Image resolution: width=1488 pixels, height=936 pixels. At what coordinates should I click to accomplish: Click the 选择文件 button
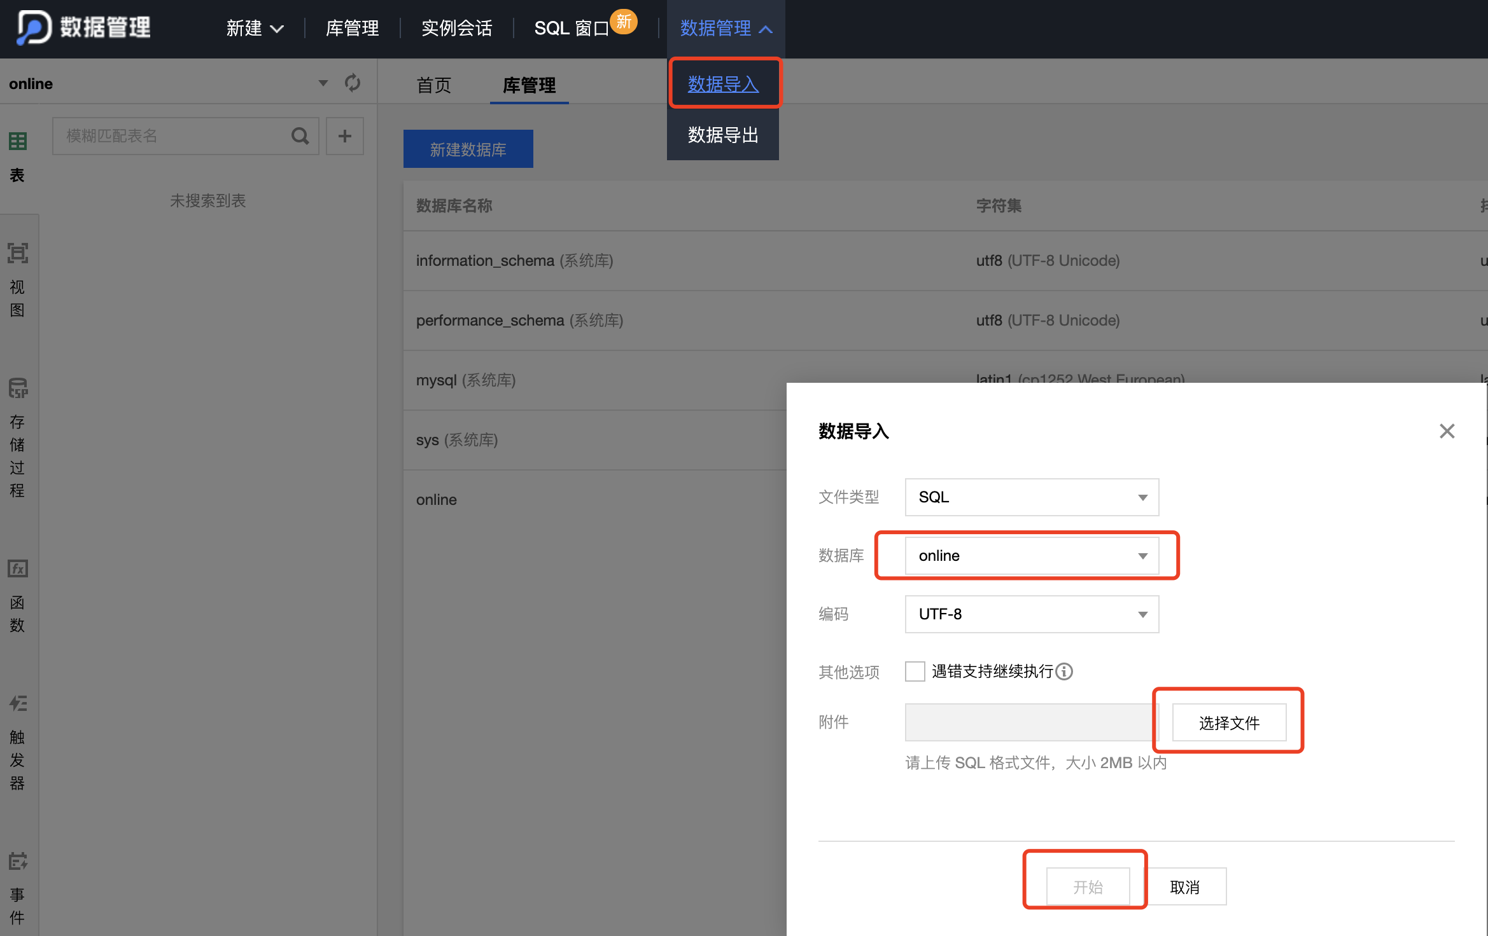[1228, 722]
